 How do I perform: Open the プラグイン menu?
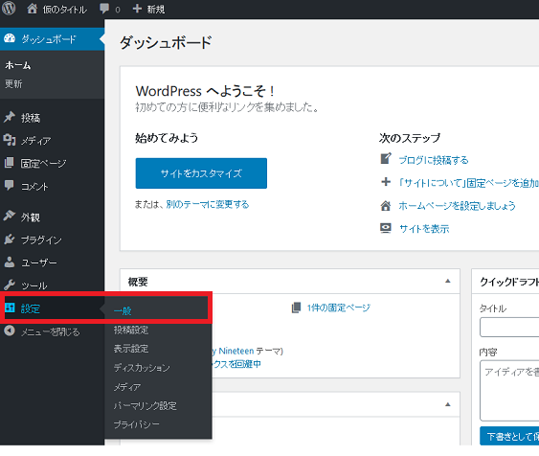click(x=41, y=240)
